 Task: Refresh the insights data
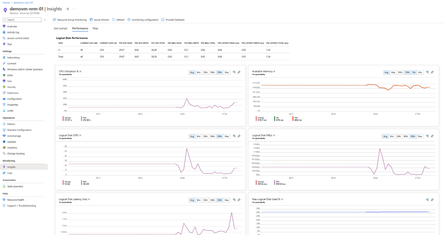[x=118, y=20]
